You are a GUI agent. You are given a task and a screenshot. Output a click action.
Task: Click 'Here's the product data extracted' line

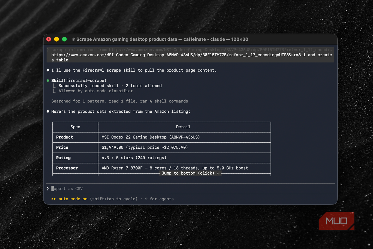(121, 112)
